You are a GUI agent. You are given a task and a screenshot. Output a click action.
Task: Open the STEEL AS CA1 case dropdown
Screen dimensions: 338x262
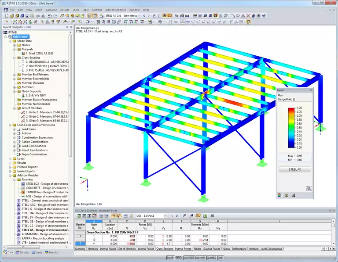click(139, 15)
